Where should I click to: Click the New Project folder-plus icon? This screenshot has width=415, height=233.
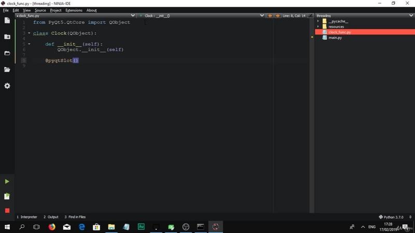[7, 37]
